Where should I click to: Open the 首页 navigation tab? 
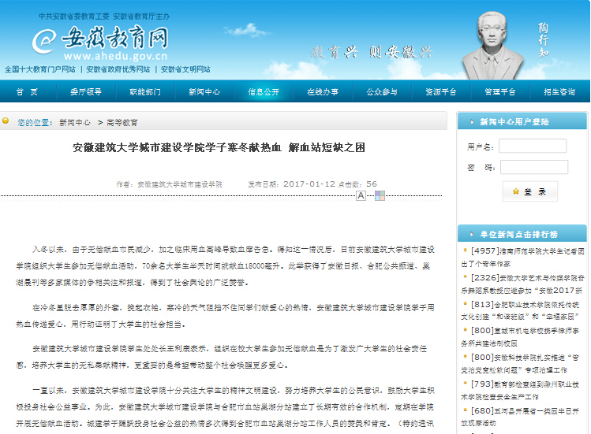[x=27, y=92]
